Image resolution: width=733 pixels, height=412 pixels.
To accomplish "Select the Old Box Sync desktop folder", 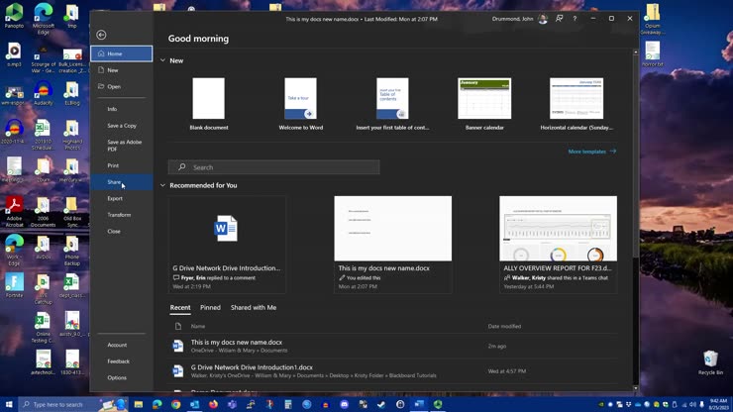I will coord(72,212).
